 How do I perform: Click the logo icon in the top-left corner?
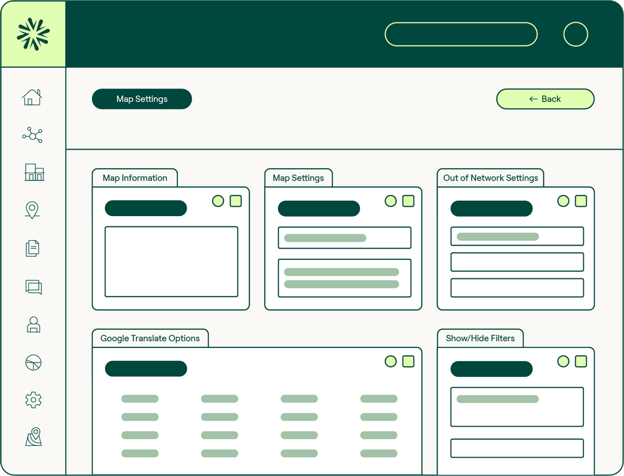(33, 32)
